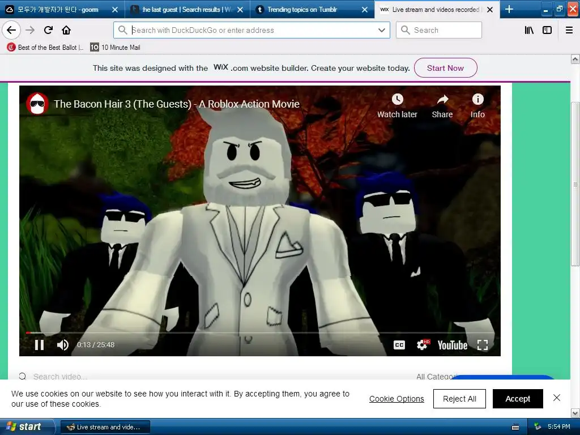Seek using the video progress bar

point(259,332)
